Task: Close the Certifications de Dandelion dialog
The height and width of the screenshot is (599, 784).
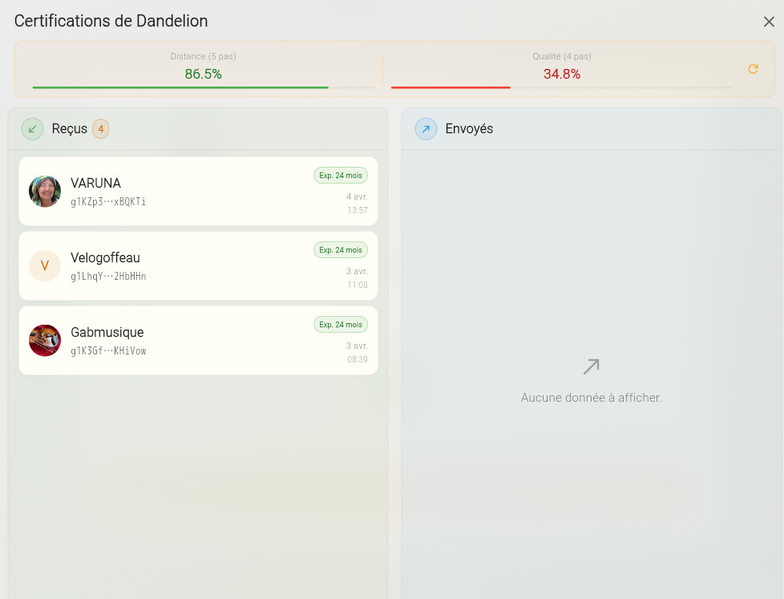Action: coord(768,22)
